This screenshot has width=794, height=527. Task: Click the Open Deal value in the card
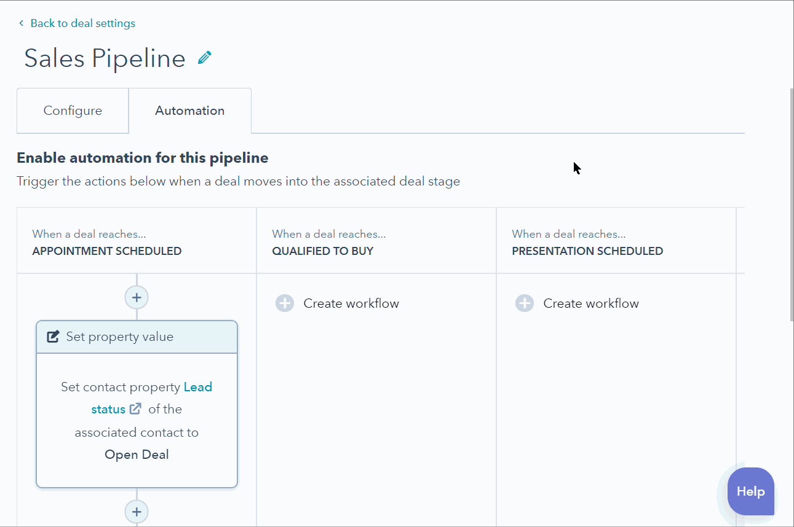pyautogui.click(x=137, y=455)
